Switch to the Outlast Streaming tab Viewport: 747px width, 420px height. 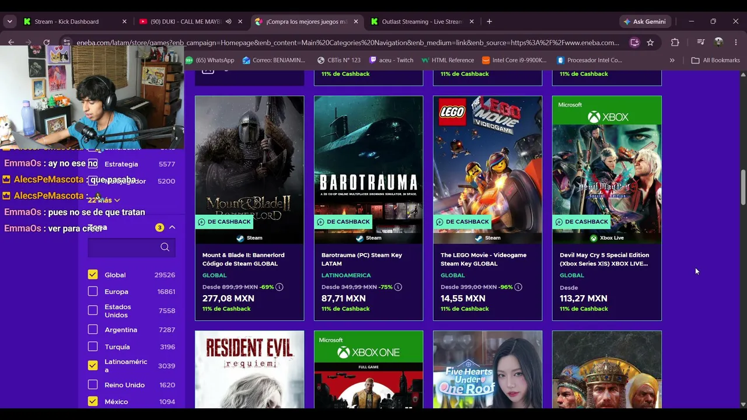[x=422, y=22]
